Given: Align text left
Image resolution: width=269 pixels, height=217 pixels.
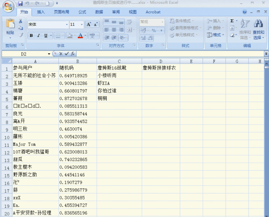Looking at the screenshot, I should [x=107, y=30].
